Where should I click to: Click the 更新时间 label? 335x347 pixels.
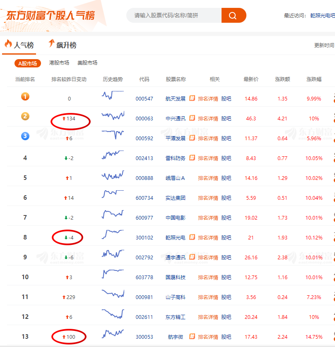coord(324,45)
